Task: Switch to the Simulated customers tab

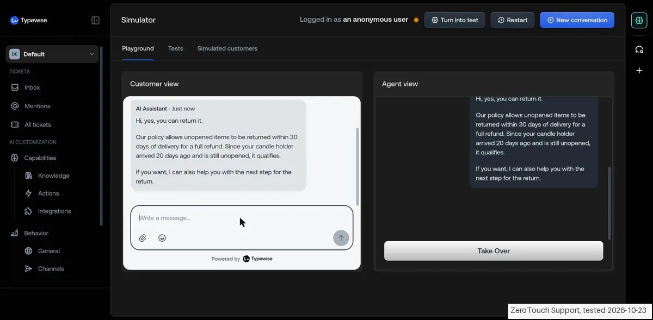Action: (x=227, y=48)
